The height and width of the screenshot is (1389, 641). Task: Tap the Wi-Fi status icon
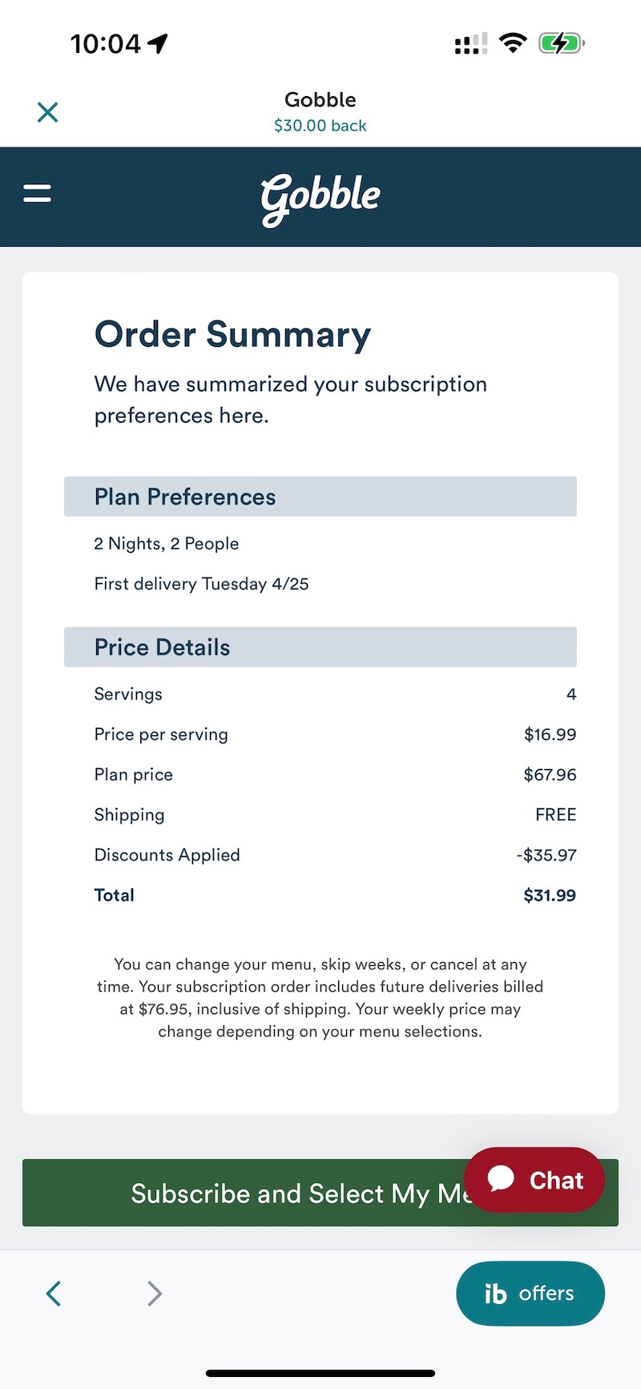click(512, 43)
